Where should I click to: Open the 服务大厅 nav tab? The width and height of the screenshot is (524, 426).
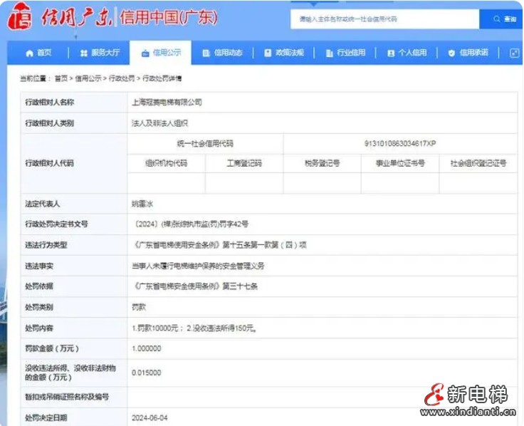100,53
